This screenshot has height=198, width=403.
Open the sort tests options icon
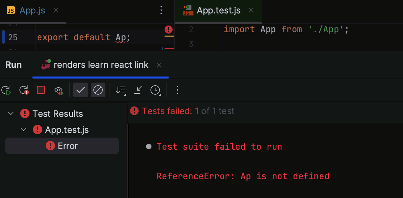coord(120,90)
